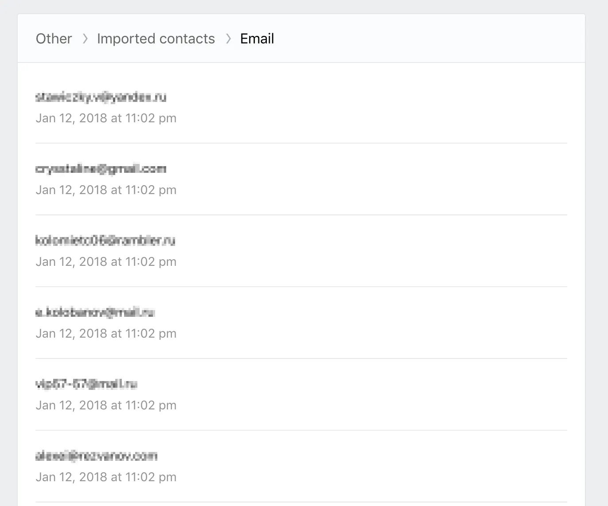The image size is (608, 506).
Task: Click the chevron before Email breadcrumb
Action: coord(228,39)
